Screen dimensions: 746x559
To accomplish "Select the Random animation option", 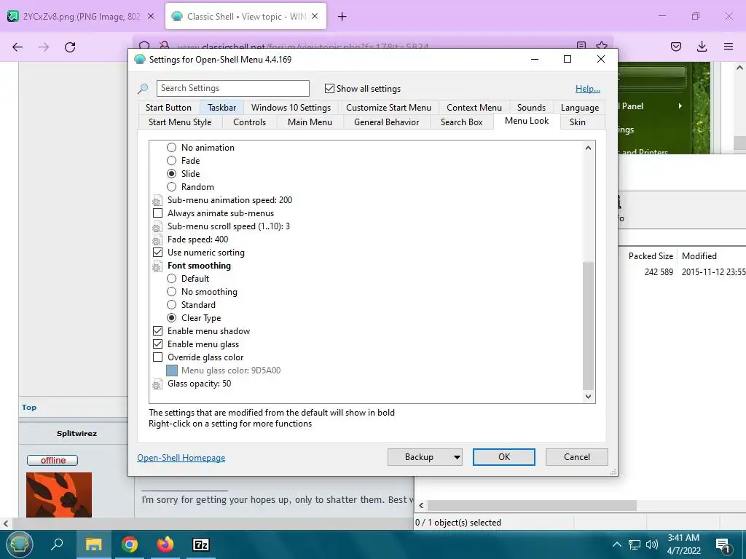I will 172,187.
